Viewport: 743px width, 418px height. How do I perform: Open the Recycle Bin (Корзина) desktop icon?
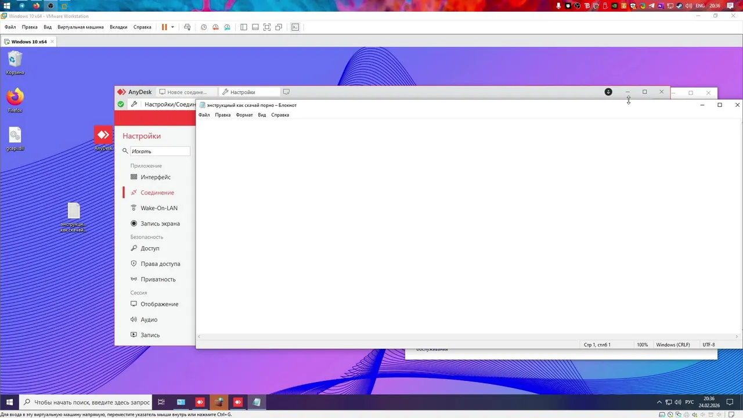pyautogui.click(x=15, y=63)
